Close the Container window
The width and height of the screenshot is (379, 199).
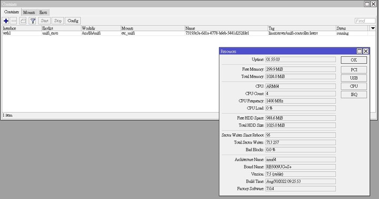[373, 4]
